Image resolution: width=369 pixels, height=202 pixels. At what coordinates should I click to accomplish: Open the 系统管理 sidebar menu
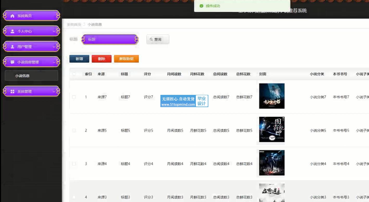click(32, 92)
